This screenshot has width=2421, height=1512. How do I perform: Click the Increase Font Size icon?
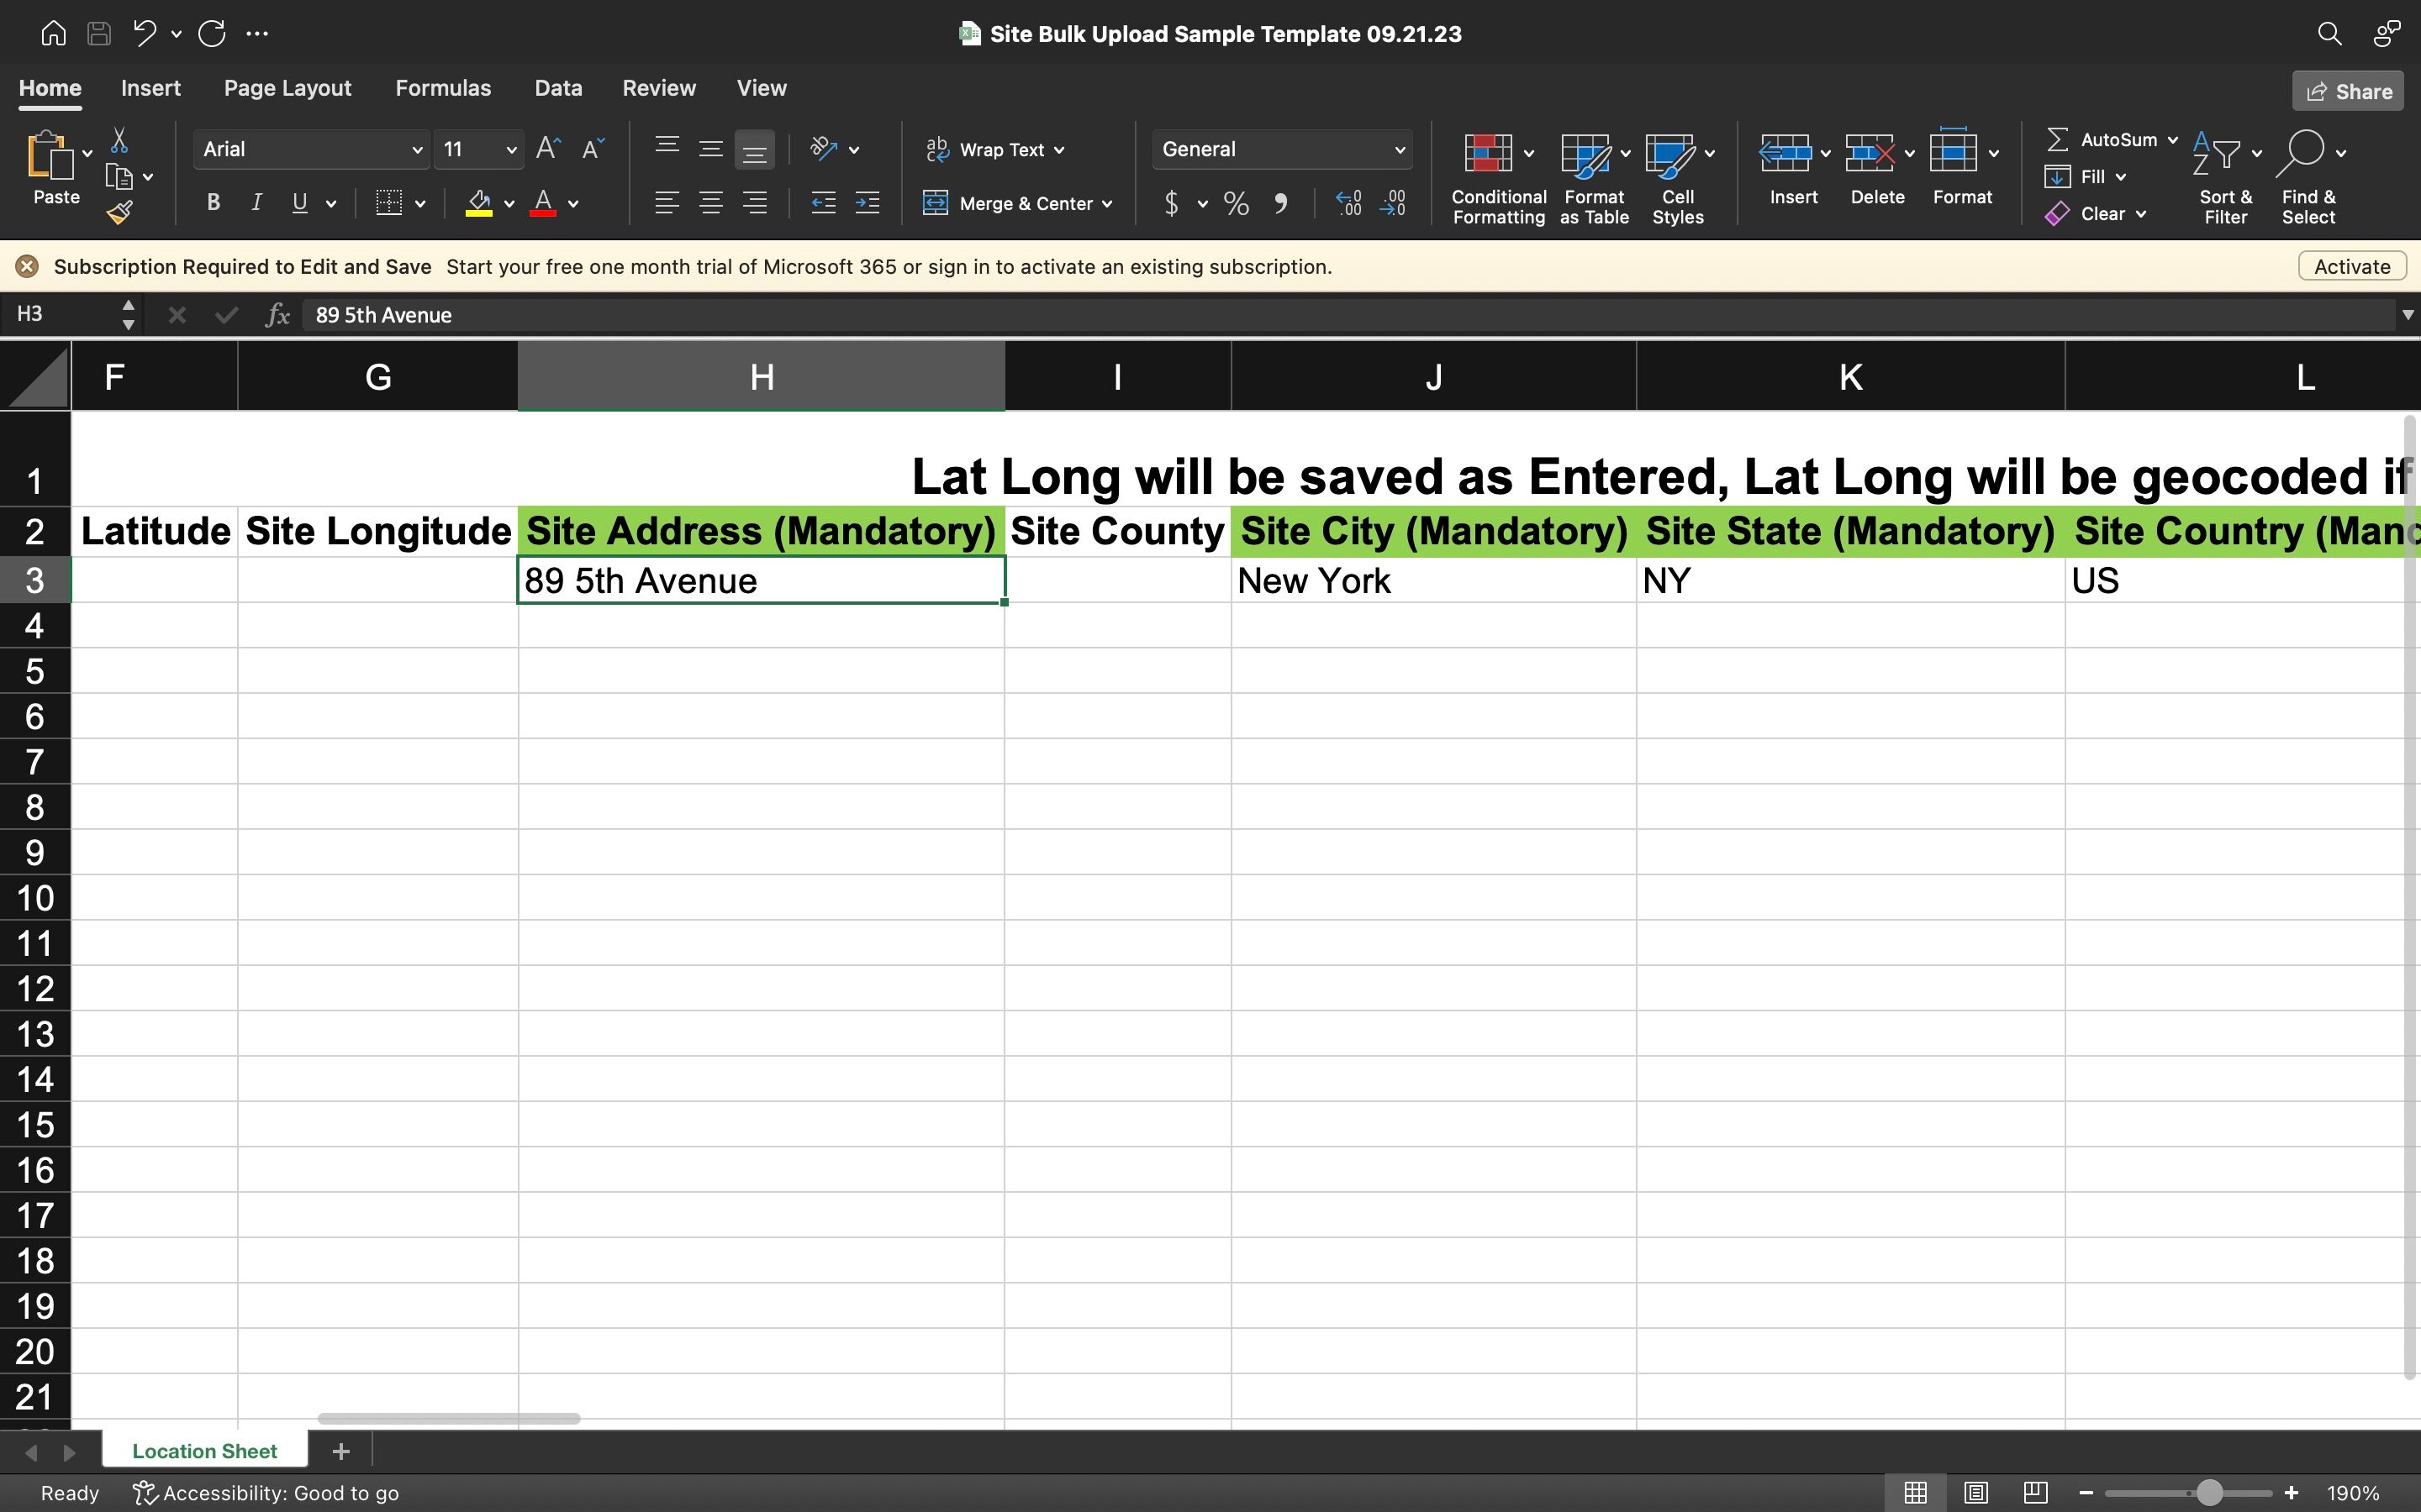tap(547, 149)
